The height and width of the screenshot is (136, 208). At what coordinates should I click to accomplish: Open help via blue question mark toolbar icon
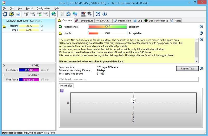[98, 14]
